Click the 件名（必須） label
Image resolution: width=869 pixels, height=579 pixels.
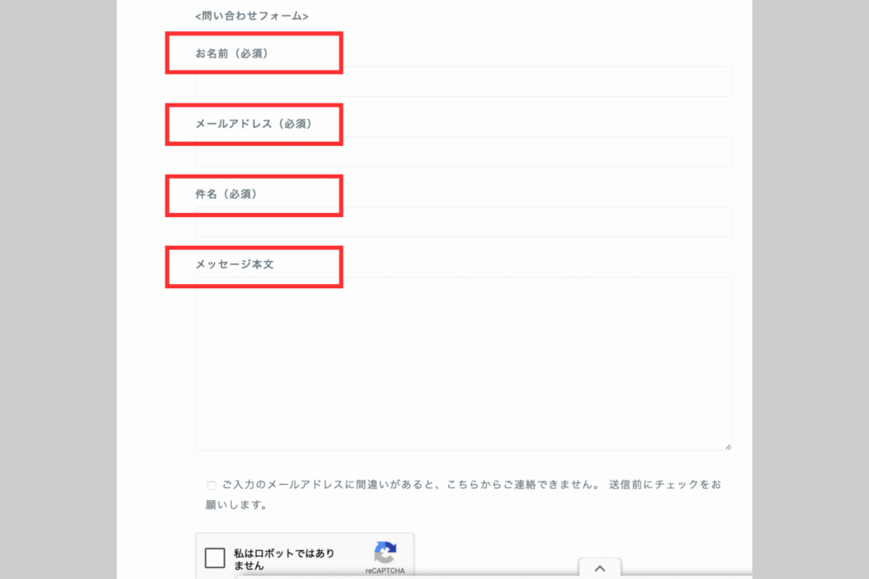227,194
